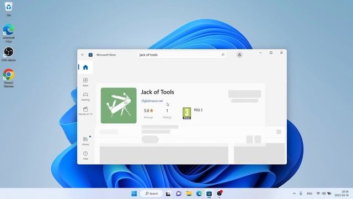Open the user account profile icon
This screenshot has width=353, height=199.
pyautogui.click(x=239, y=55)
